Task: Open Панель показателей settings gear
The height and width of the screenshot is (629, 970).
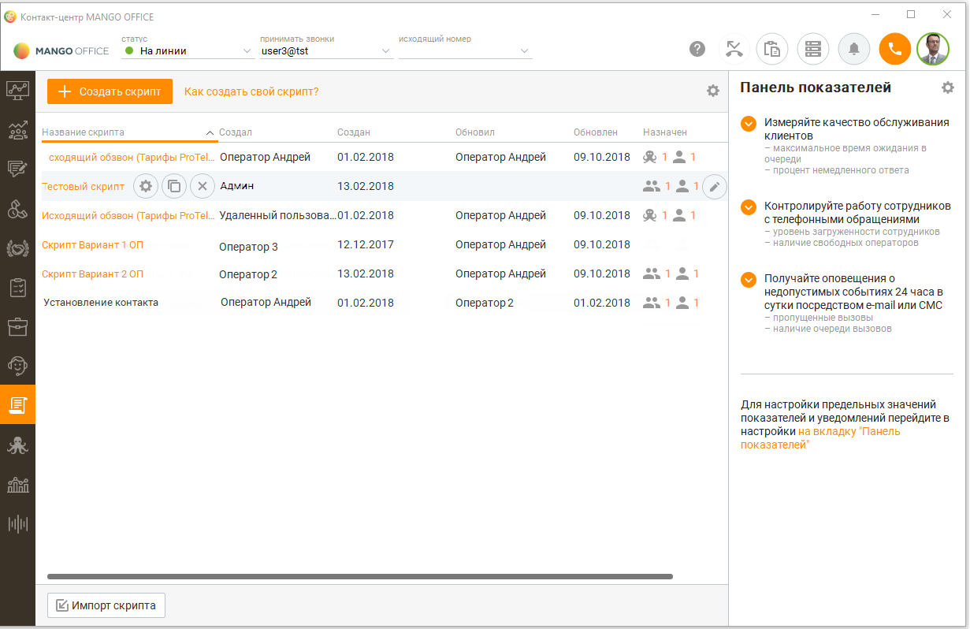Action: [x=948, y=87]
